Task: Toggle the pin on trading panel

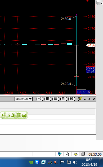Action: 89,99
